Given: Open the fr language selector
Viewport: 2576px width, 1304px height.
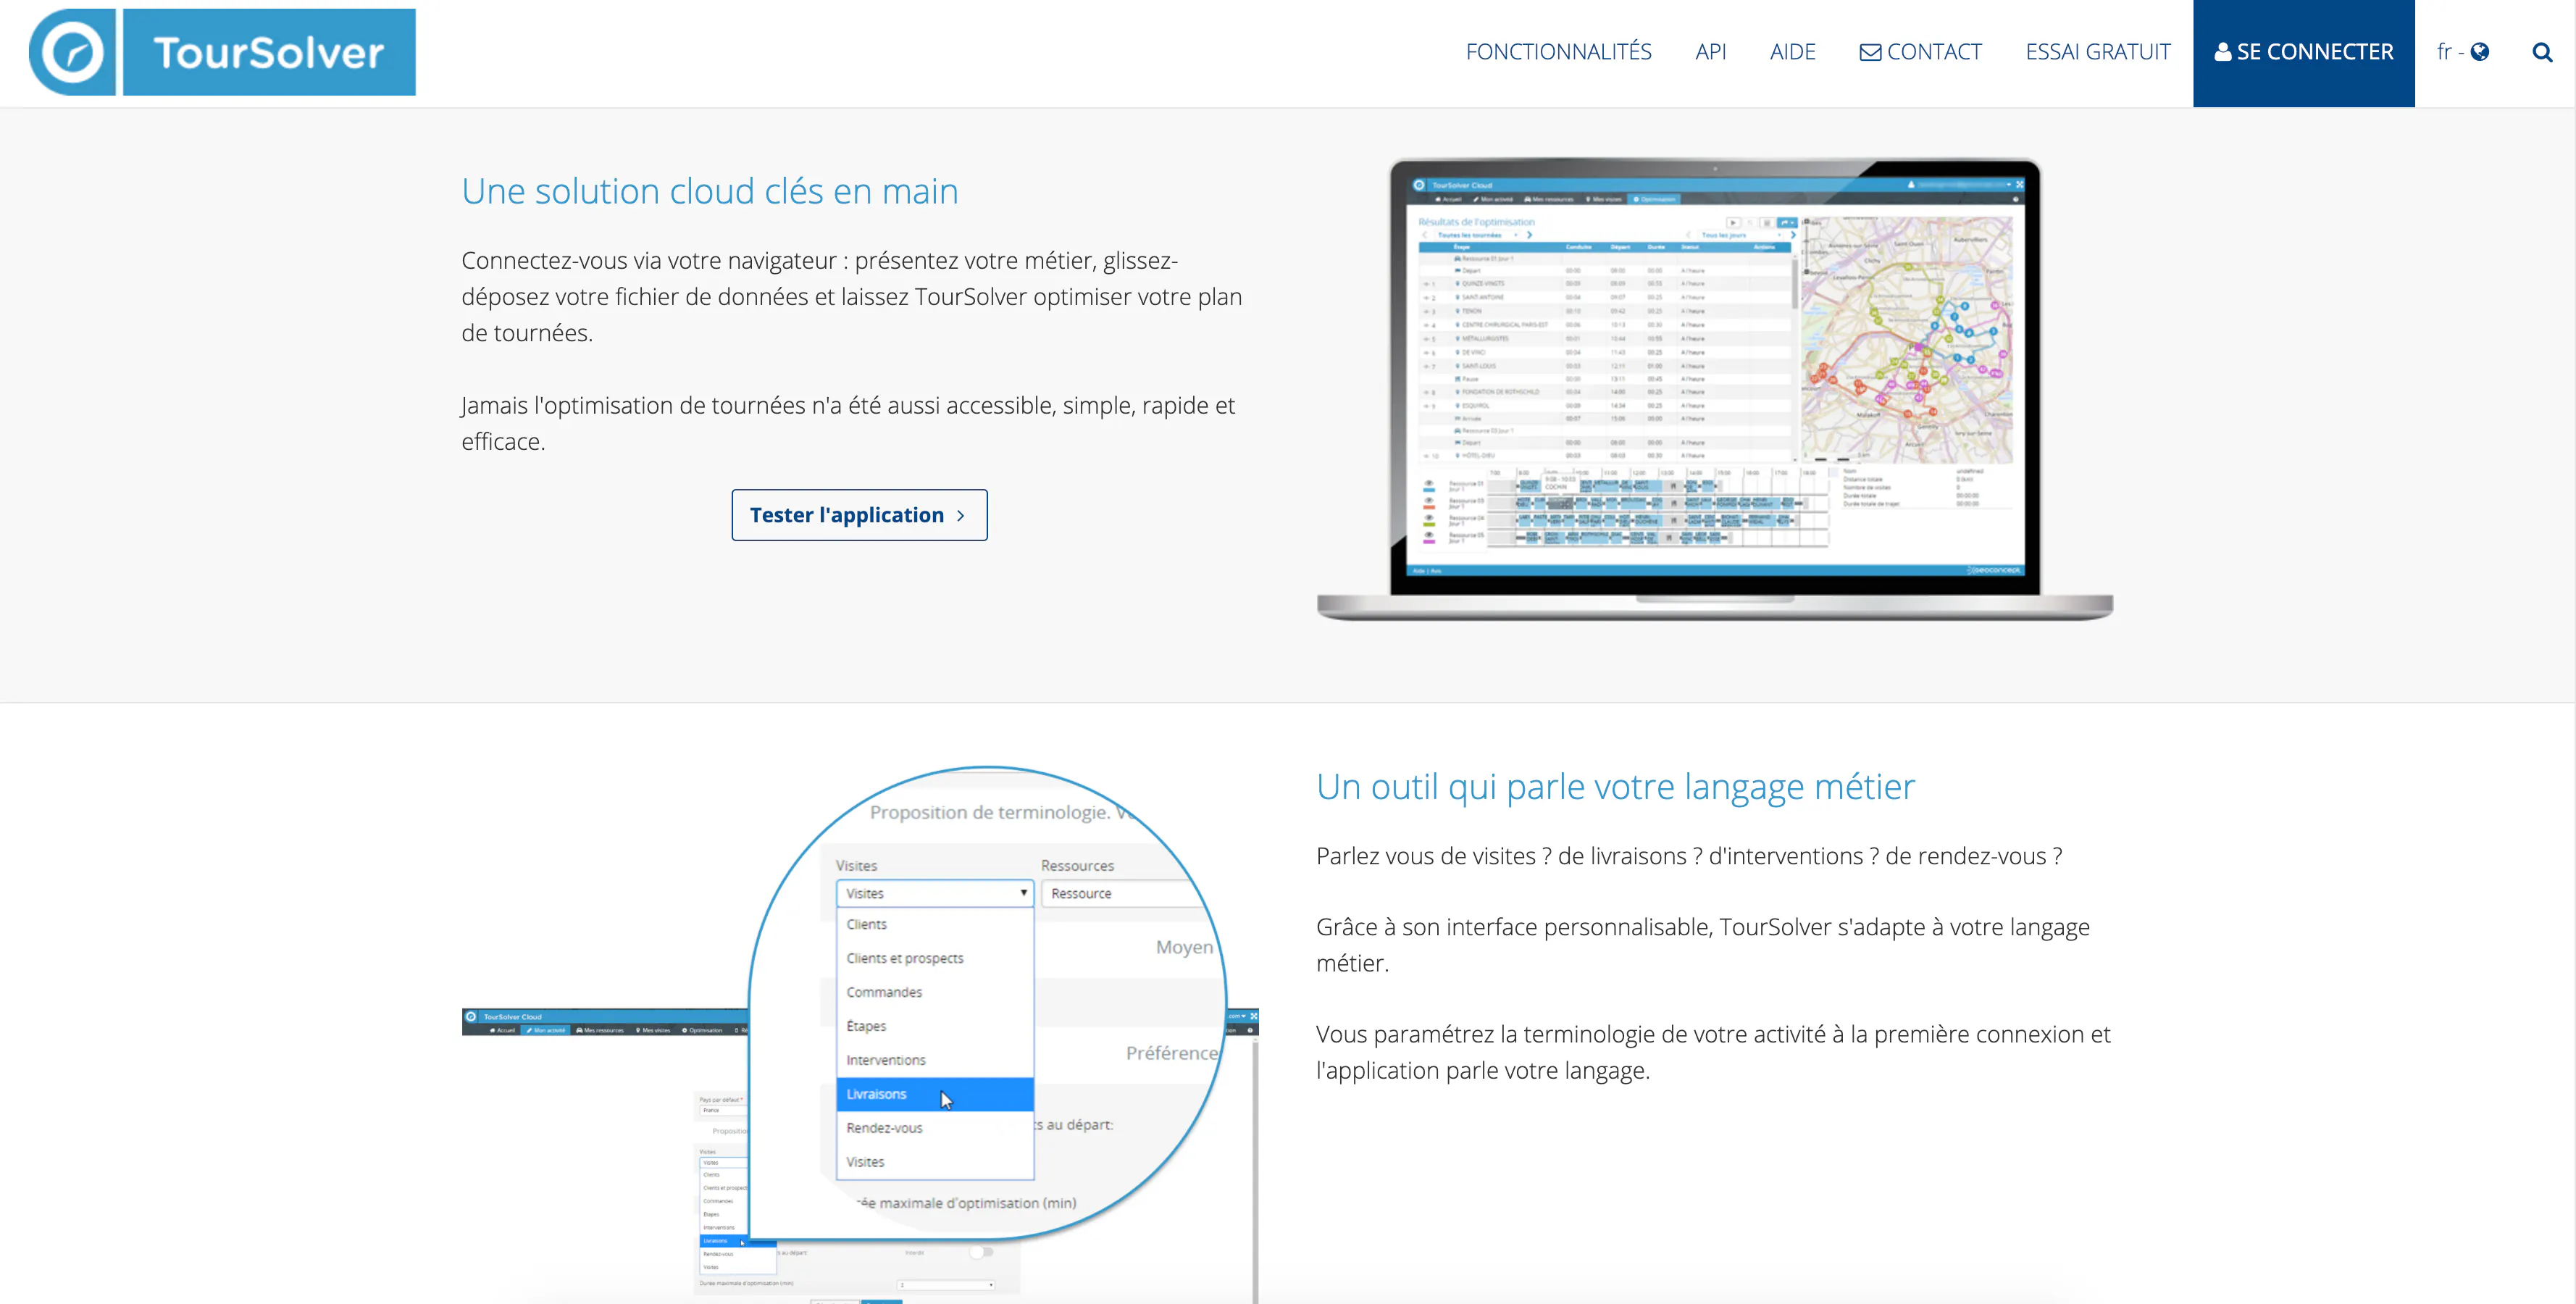Looking at the screenshot, I should [2462, 52].
